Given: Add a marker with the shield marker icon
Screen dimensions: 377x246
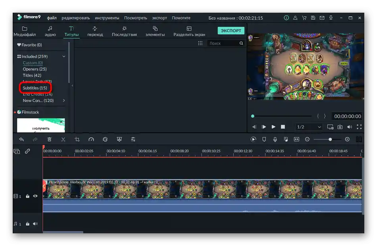Looking at the screenshot, I should click(264, 139).
